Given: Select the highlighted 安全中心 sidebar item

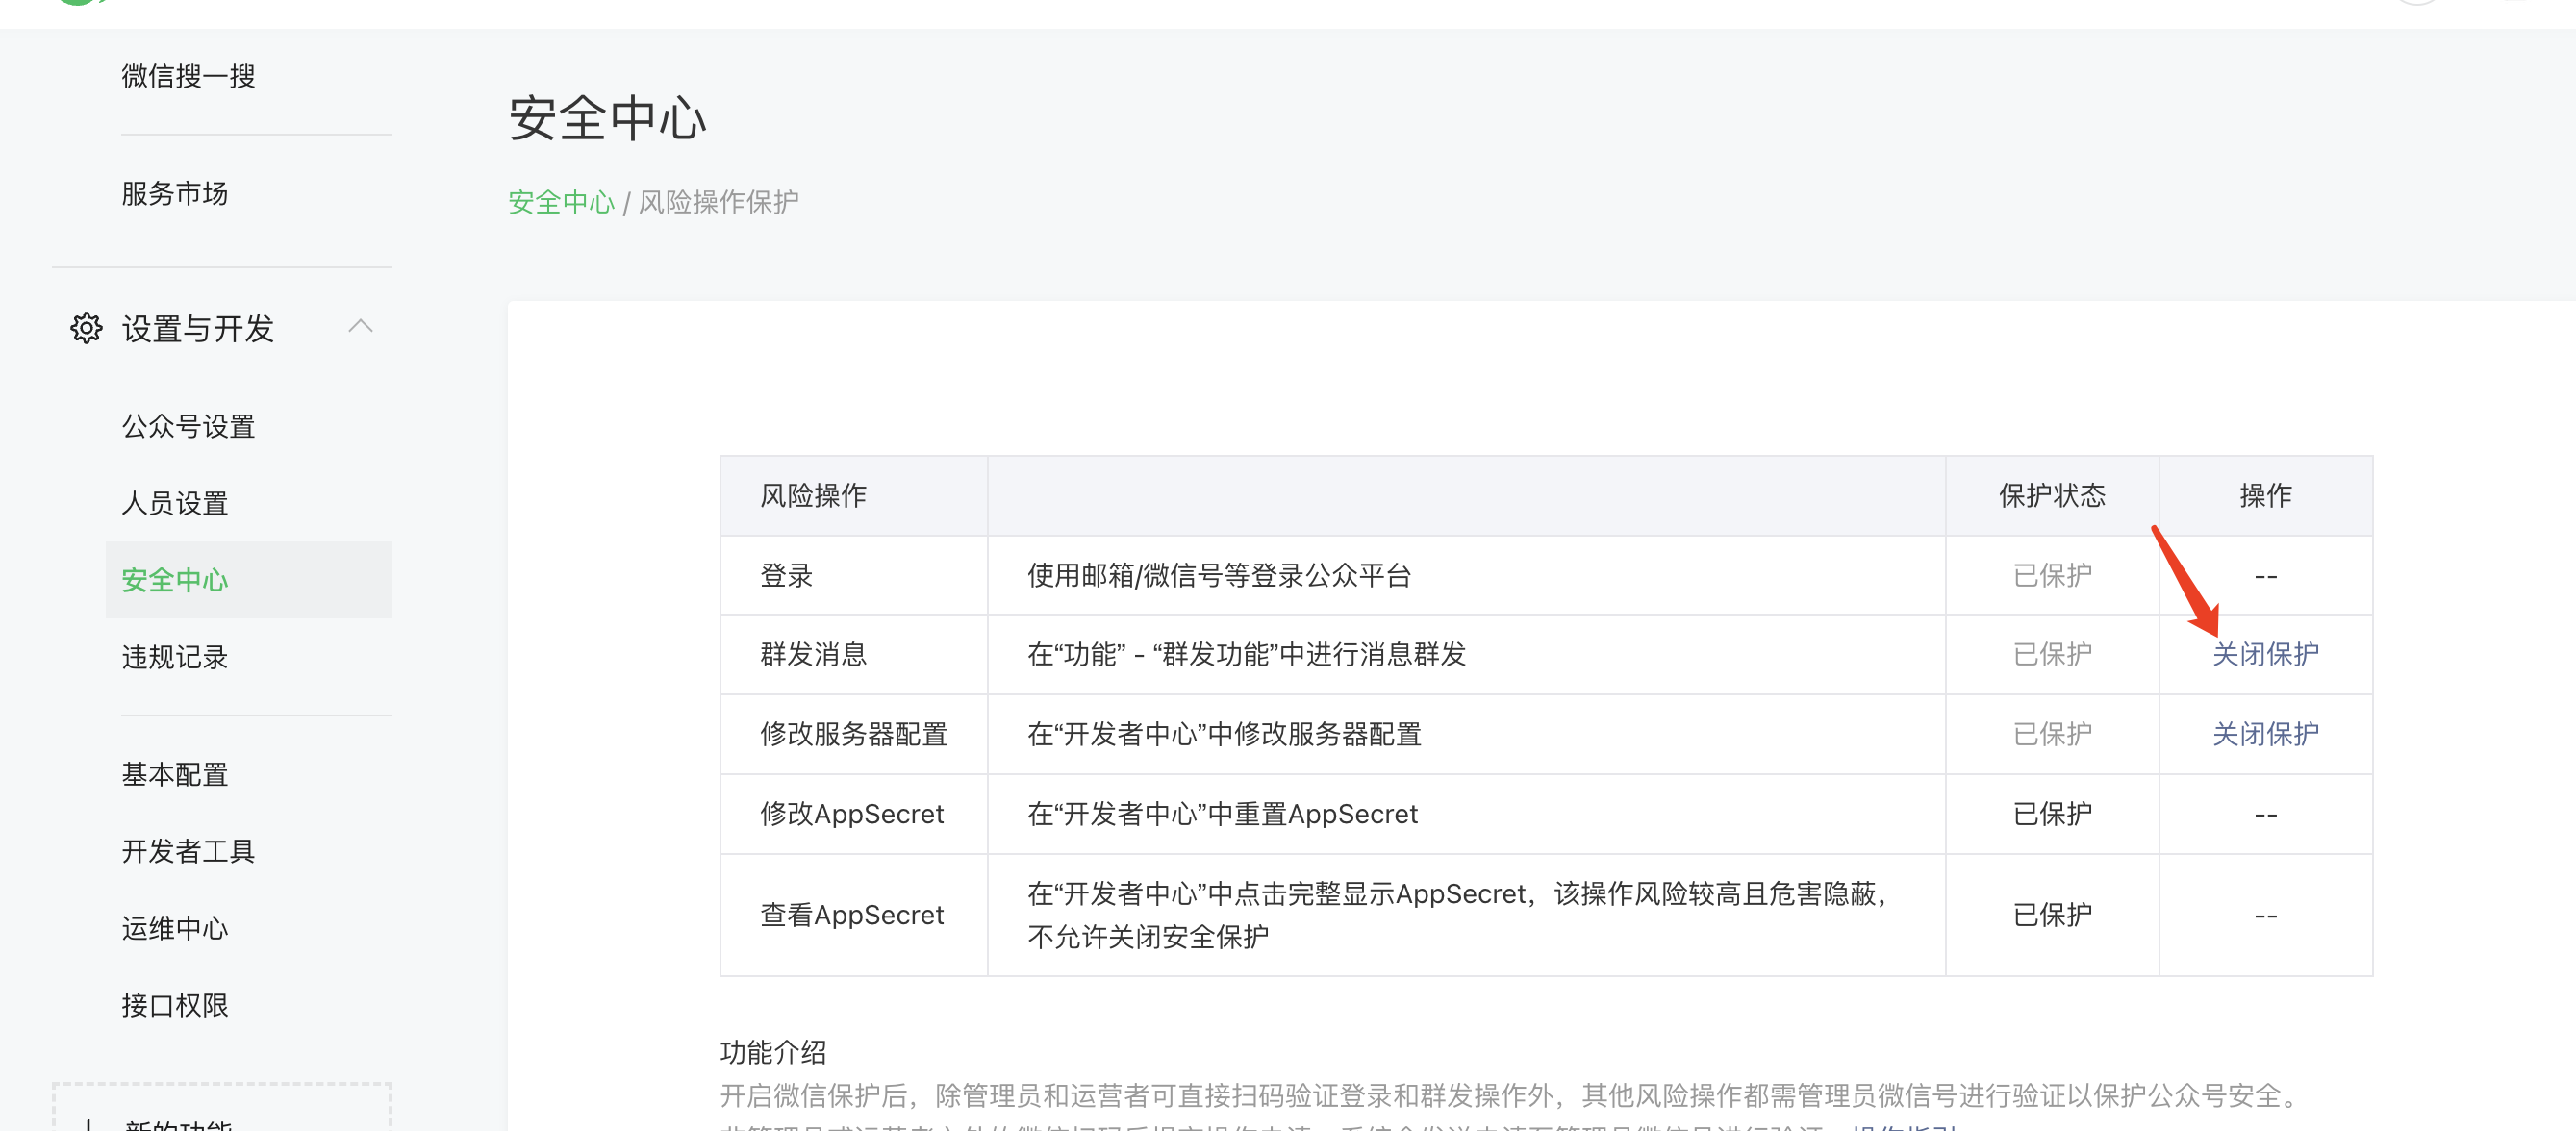Looking at the screenshot, I should pos(175,580).
